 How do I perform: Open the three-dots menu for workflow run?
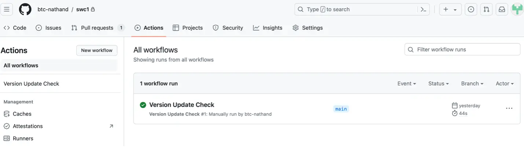(509, 109)
